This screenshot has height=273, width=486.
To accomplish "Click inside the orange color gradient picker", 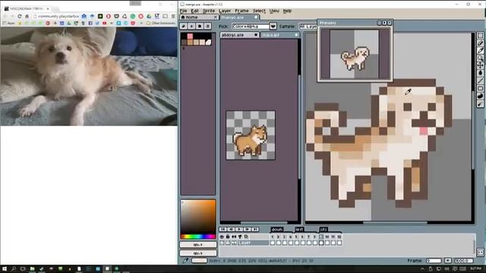I will (x=198, y=217).
